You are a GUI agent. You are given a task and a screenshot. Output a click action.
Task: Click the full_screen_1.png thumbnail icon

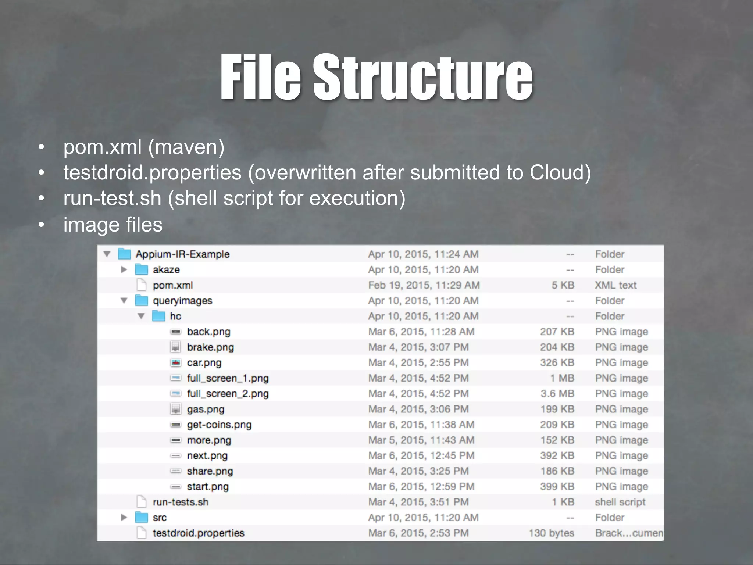coord(176,378)
